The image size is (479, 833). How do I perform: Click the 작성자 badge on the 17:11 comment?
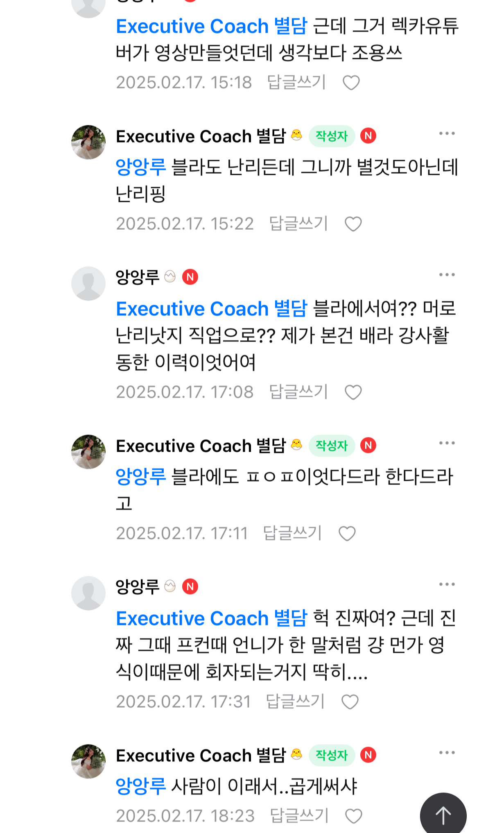pyautogui.click(x=331, y=446)
